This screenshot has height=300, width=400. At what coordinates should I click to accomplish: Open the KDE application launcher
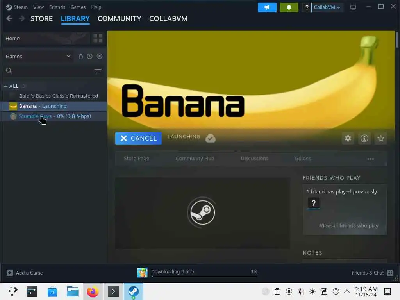click(12, 291)
